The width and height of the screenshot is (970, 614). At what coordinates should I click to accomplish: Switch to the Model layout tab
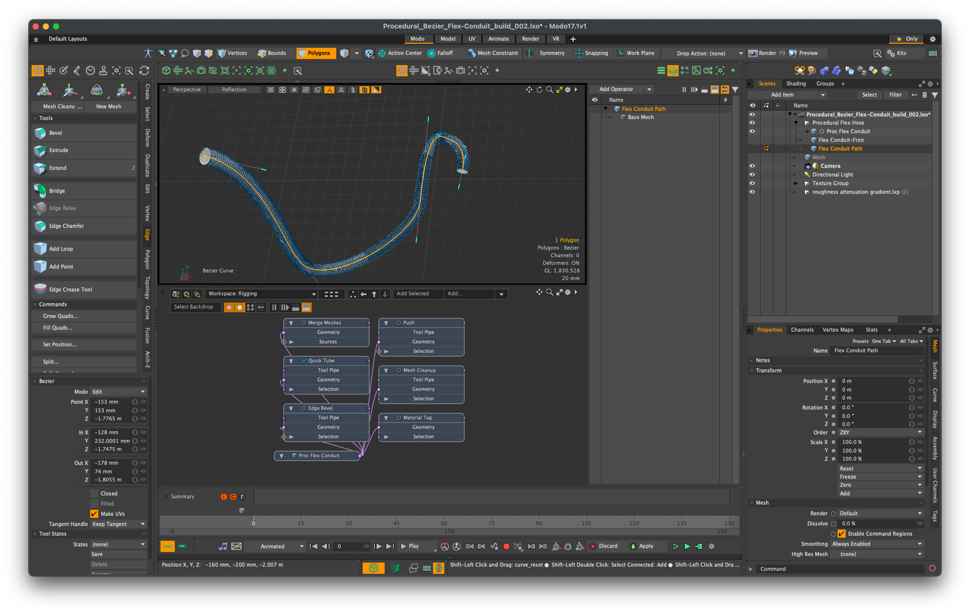coord(448,39)
